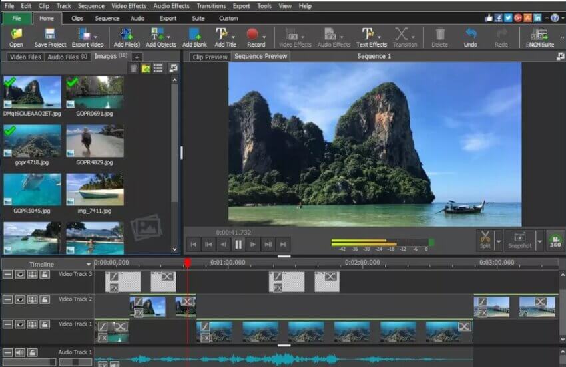This screenshot has height=367, width=566.
Task: Delete selected item from the media bin
Action: pos(134,68)
